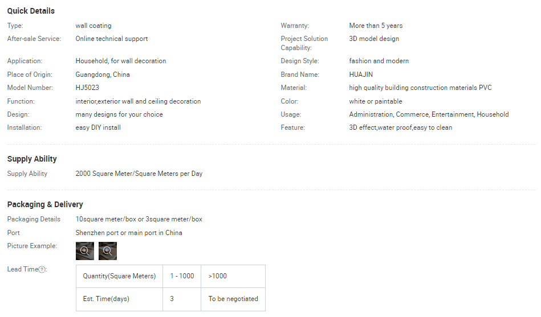Click the Lead Time help question mark
The height and width of the screenshot is (317, 541).
click(42, 269)
